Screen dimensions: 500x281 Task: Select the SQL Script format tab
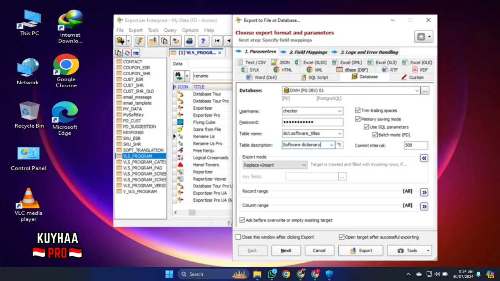[x=314, y=77]
